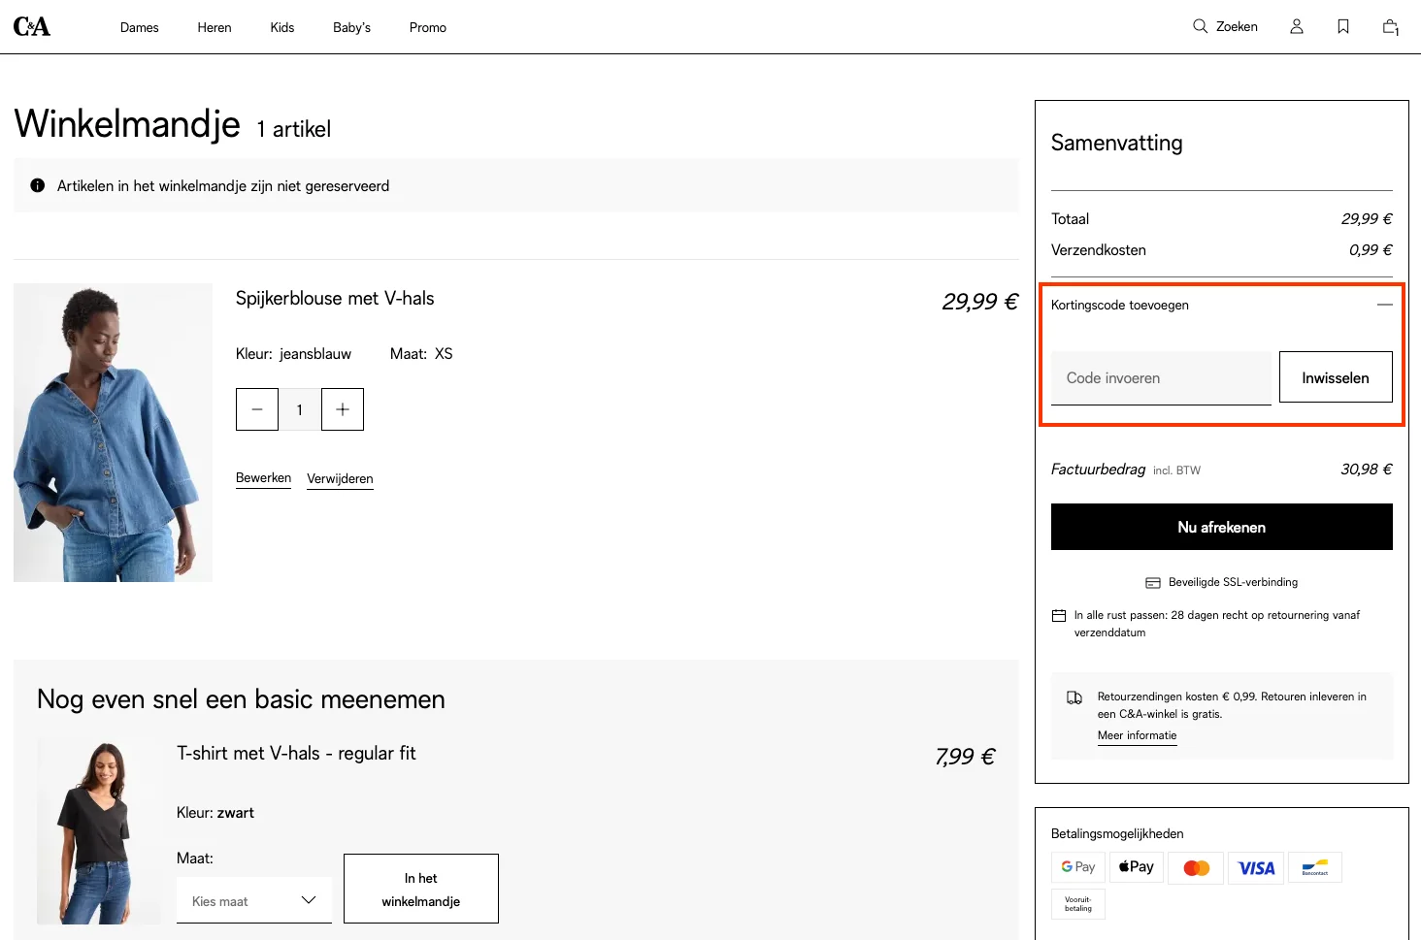Click the Visa payment icon
Screen dimensions: 1421x940
tap(1255, 867)
